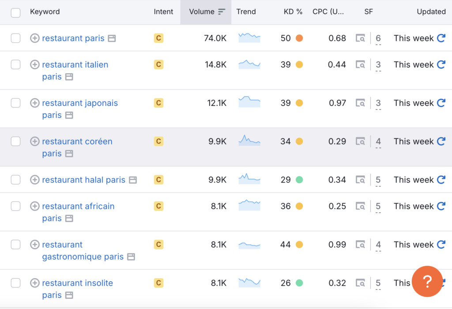Image resolution: width=452 pixels, height=309 pixels.
Task: Expand SF count 4 for restaurant coréen paris
Action: [x=378, y=142]
